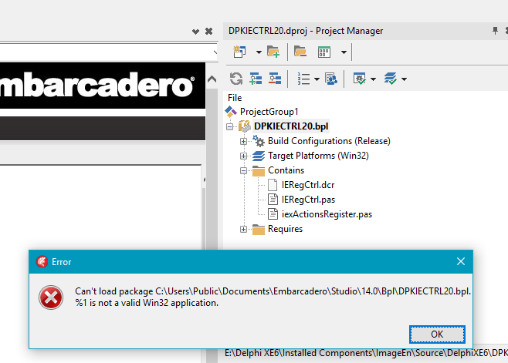Close the left panel with X icon

click(209, 32)
